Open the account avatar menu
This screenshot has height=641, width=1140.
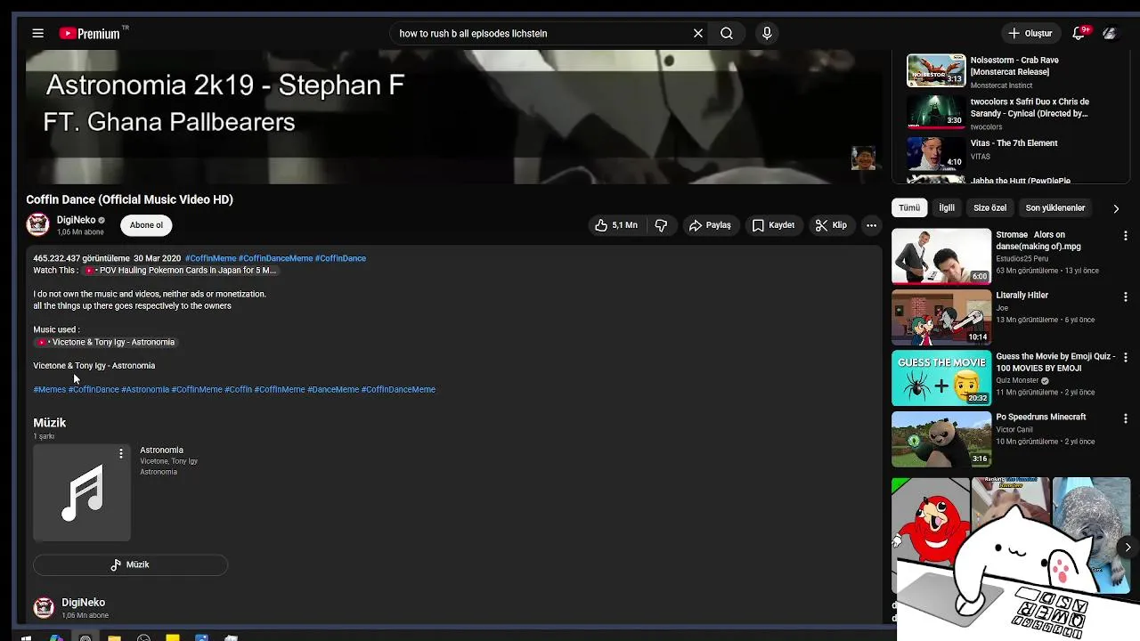click(1110, 33)
